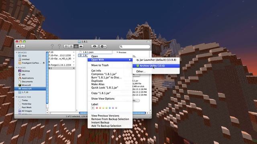
Task: Collapse the PLACES sidebar section
Action: 16,68
